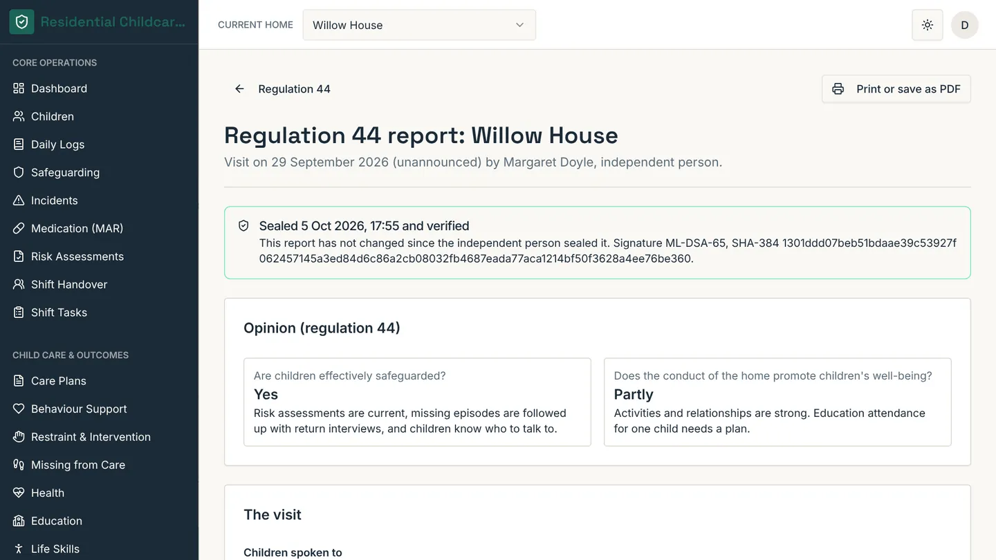The image size is (996, 560).
Task: Click the Shift Handover user icon
Action: point(19,284)
